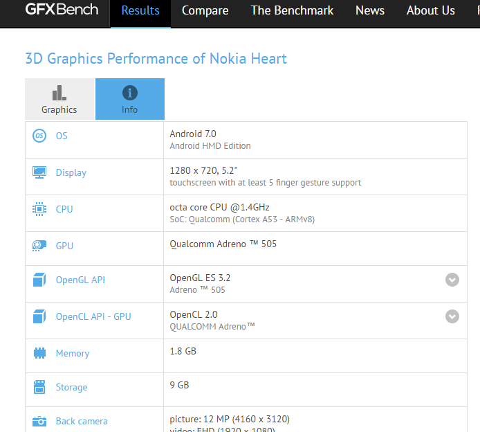480x432 pixels.
Task: Select the 9 GB storage value
Action: (179, 385)
